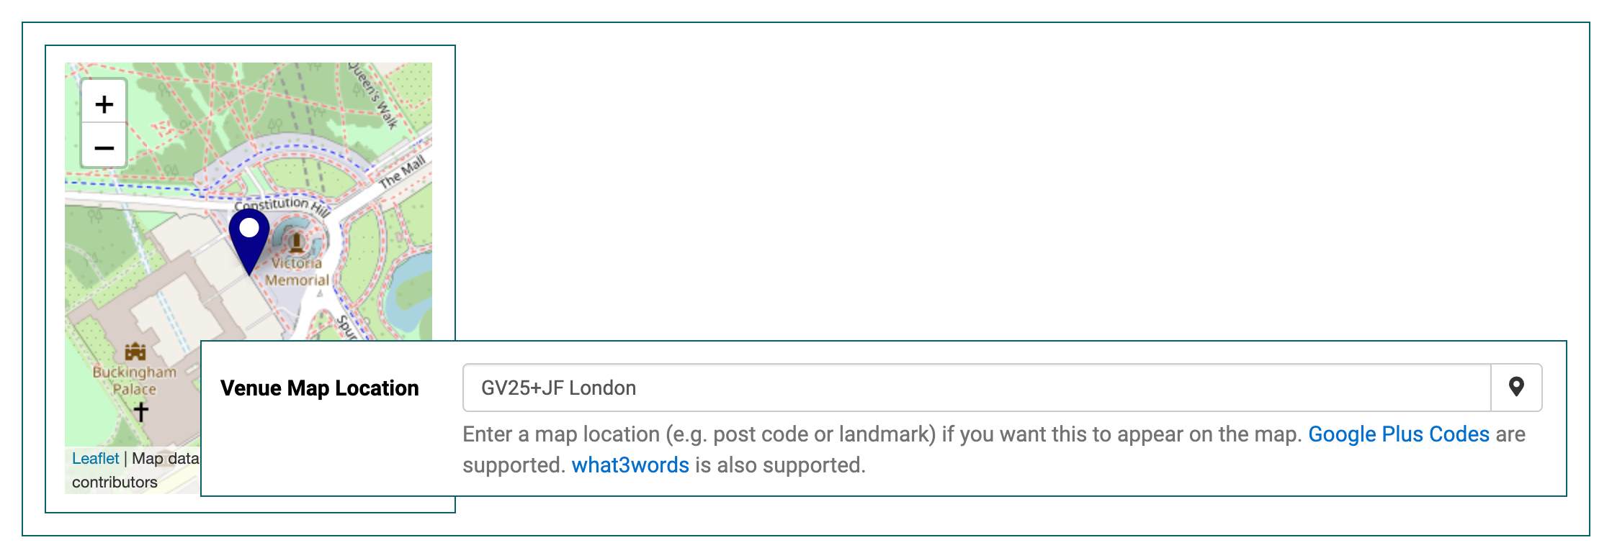1612x558 pixels.
Task: Zoom in on the map
Action: [x=104, y=104]
